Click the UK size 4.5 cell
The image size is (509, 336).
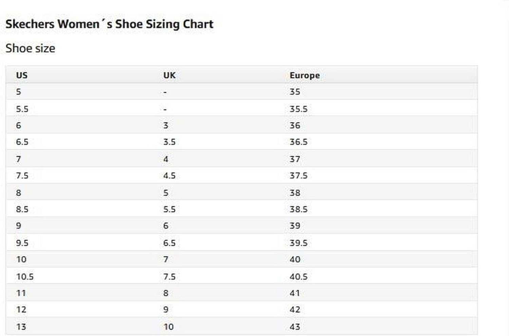[x=169, y=175]
